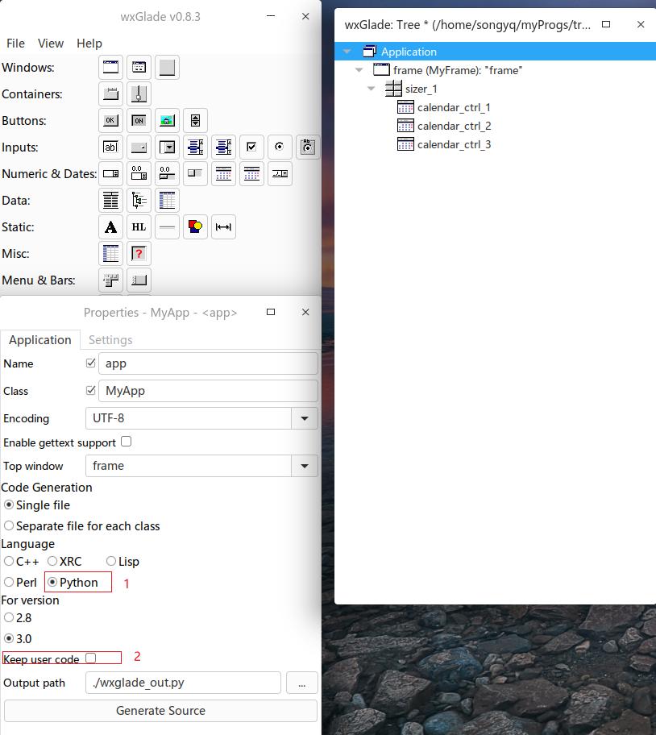The image size is (656, 735).
Task: Add a List Control data widget
Action: (x=110, y=201)
